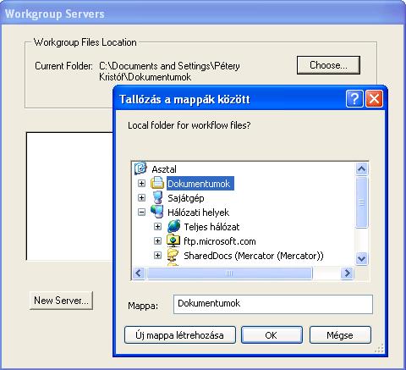Expand the ftp.microsoft.com node
The width and height of the screenshot is (406, 370).
point(158,241)
